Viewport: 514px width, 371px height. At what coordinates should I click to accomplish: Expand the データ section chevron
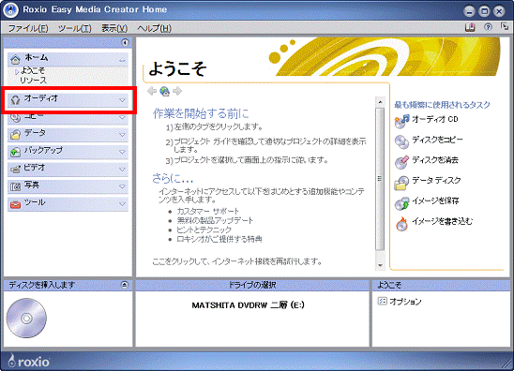pos(122,135)
